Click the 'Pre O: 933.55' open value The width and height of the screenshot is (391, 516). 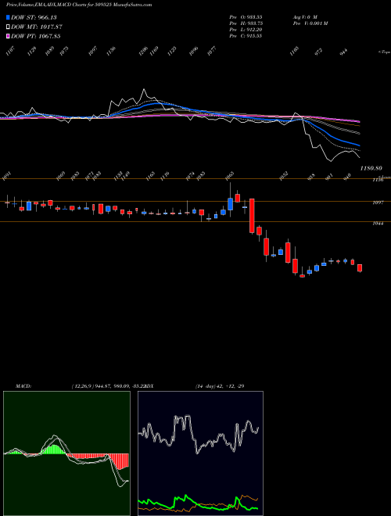click(x=246, y=17)
